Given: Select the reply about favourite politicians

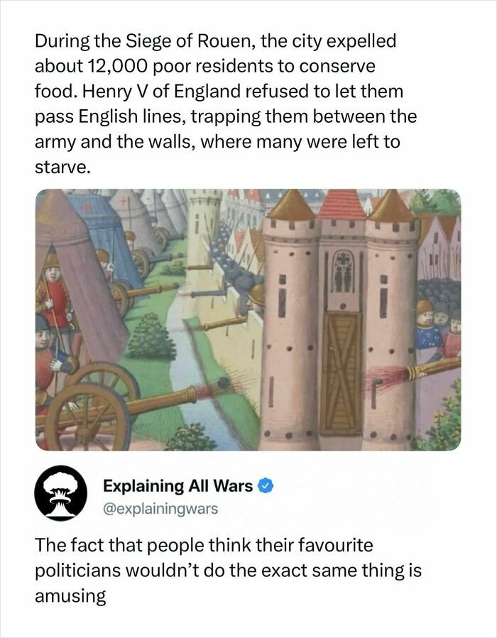Looking at the screenshot, I should (228, 570).
